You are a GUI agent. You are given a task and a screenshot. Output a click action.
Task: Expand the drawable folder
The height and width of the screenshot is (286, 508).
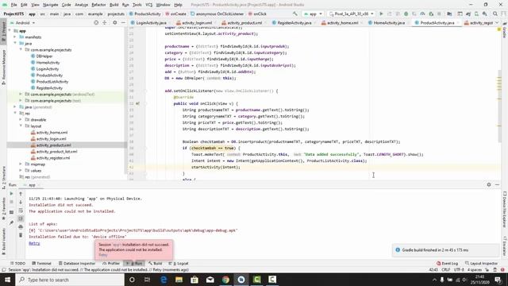tap(21, 119)
